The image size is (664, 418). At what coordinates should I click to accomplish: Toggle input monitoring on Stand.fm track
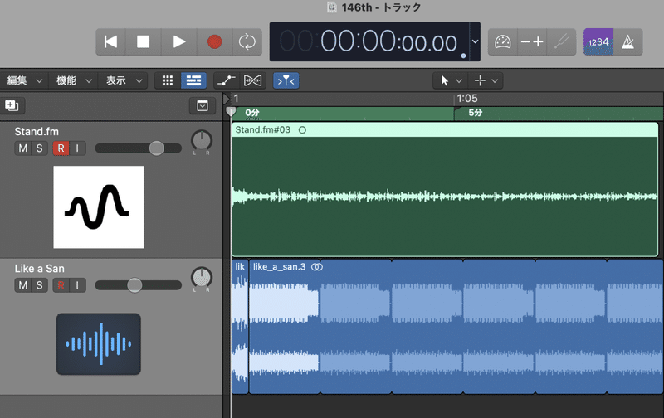(77, 148)
